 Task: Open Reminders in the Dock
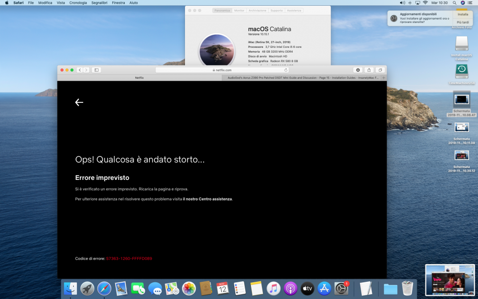pyautogui.click(x=239, y=288)
